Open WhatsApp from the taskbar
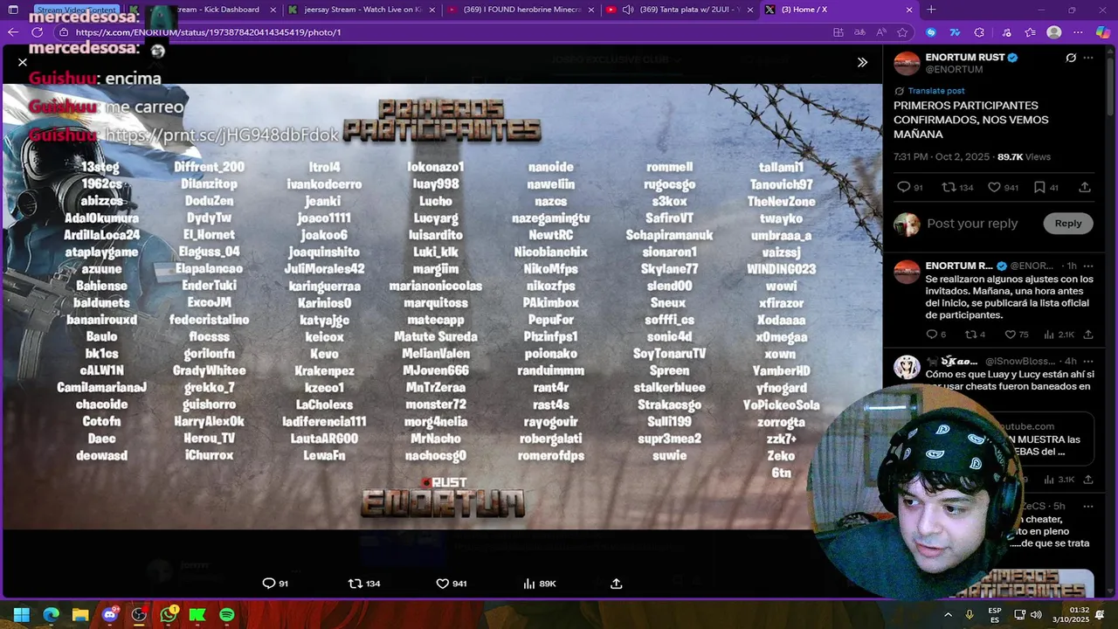1118x629 pixels. tap(169, 615)
